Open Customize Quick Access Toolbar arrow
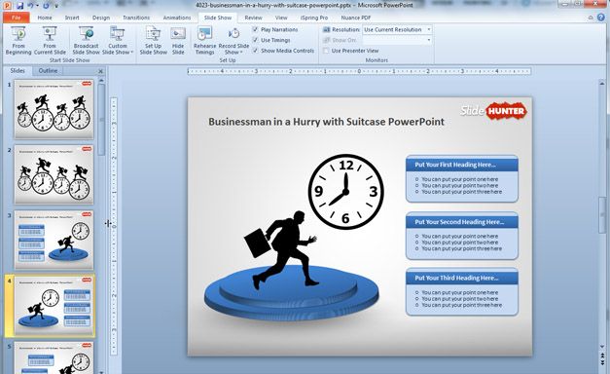610x374 pixels. click(x=56, y=6)
